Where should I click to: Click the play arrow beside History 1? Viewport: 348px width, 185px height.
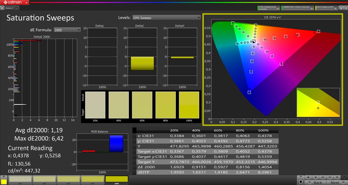point(2,8)
